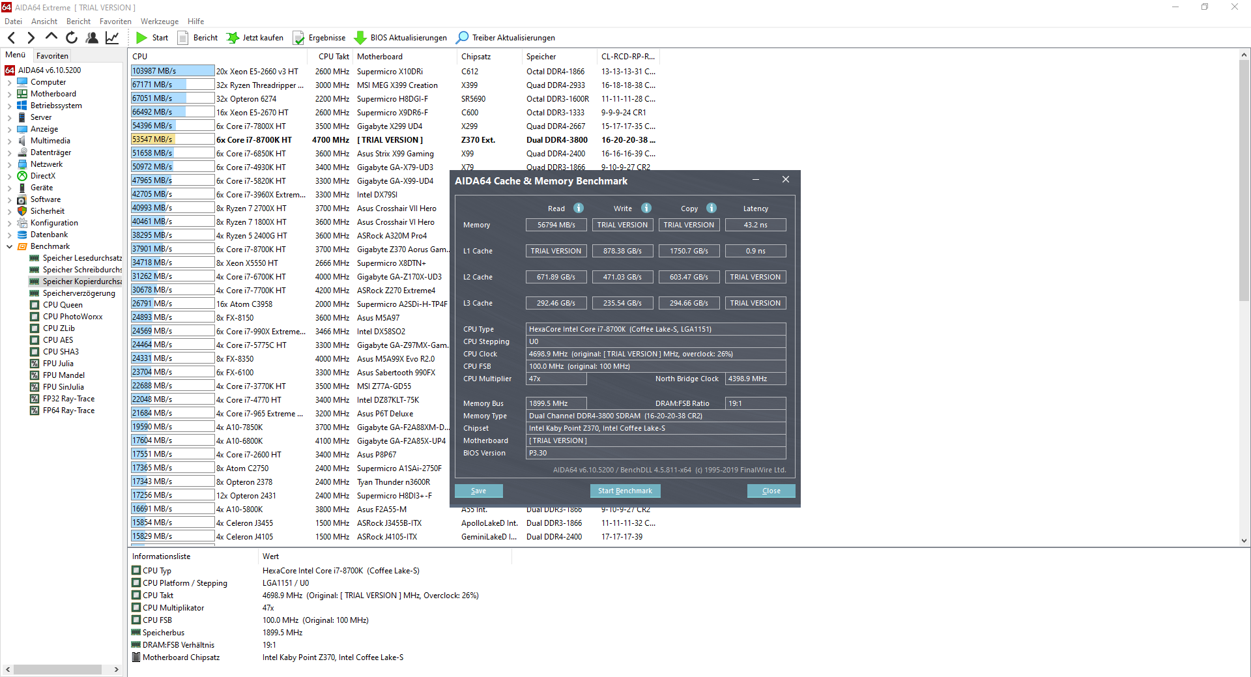Select the FPU Mandel benchmark item

(63, 375)
